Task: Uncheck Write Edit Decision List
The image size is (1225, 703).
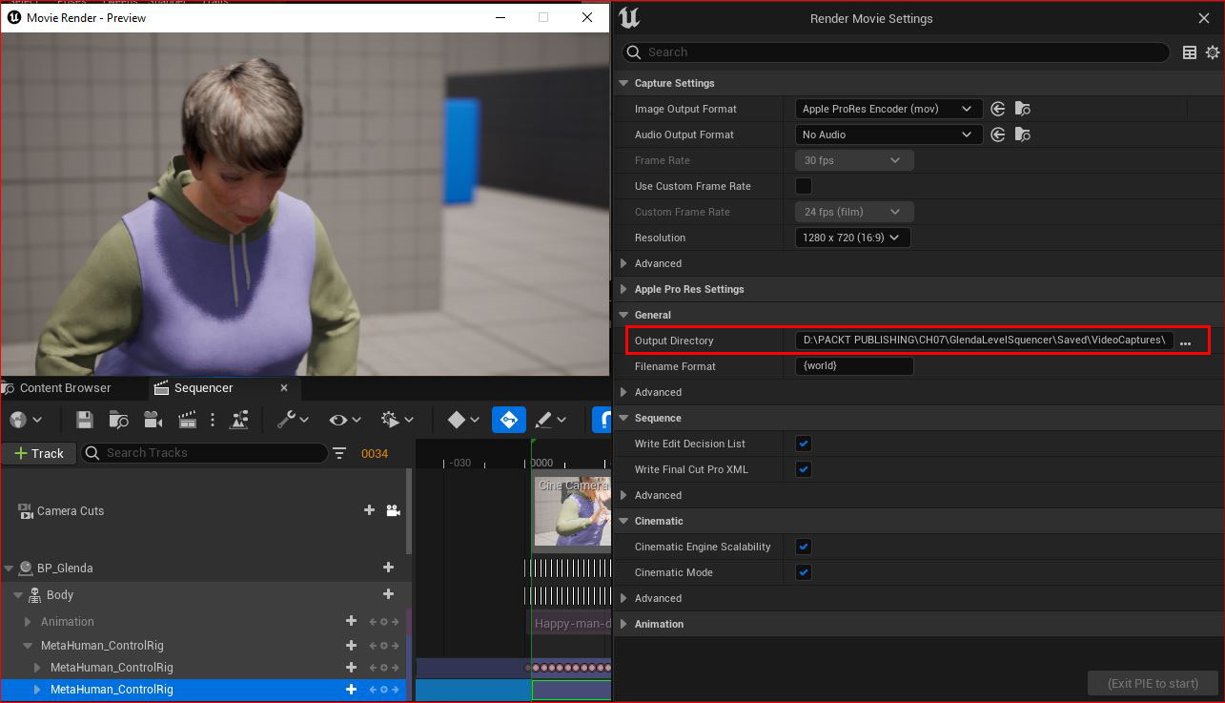Action: [804, 444]
